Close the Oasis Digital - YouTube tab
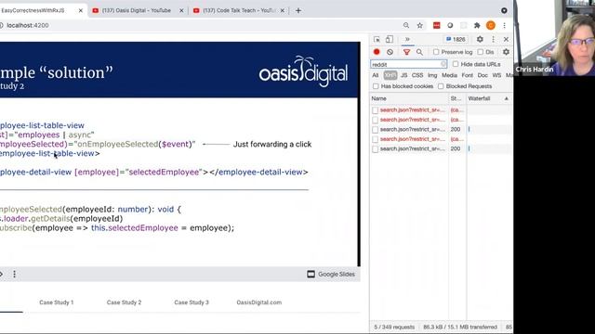 tap(181, 10)
